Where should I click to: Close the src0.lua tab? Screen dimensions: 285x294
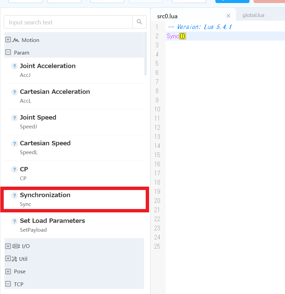click(228, 16)
